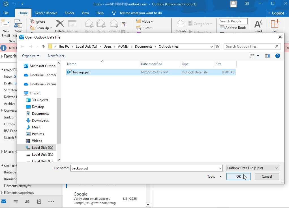Open the Organize dropdown menu
Image resolution: width=289 pixels, height=208 pixels.
pyautogui.click(x=31, y=56)
